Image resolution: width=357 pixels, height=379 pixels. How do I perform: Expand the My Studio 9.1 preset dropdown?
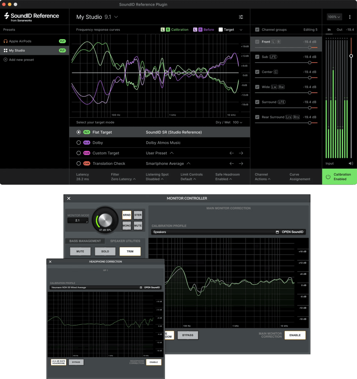(116, 17)
